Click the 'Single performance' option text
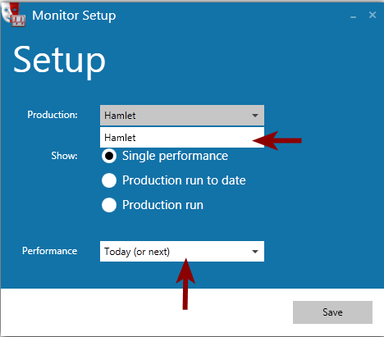The image size is (384, 337). tap(175, 157)
